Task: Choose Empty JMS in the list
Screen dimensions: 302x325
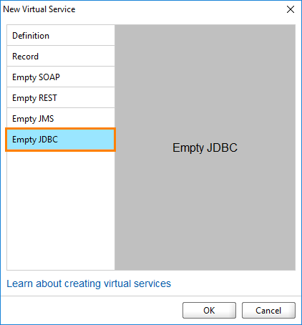Action: tap(61, 118)
